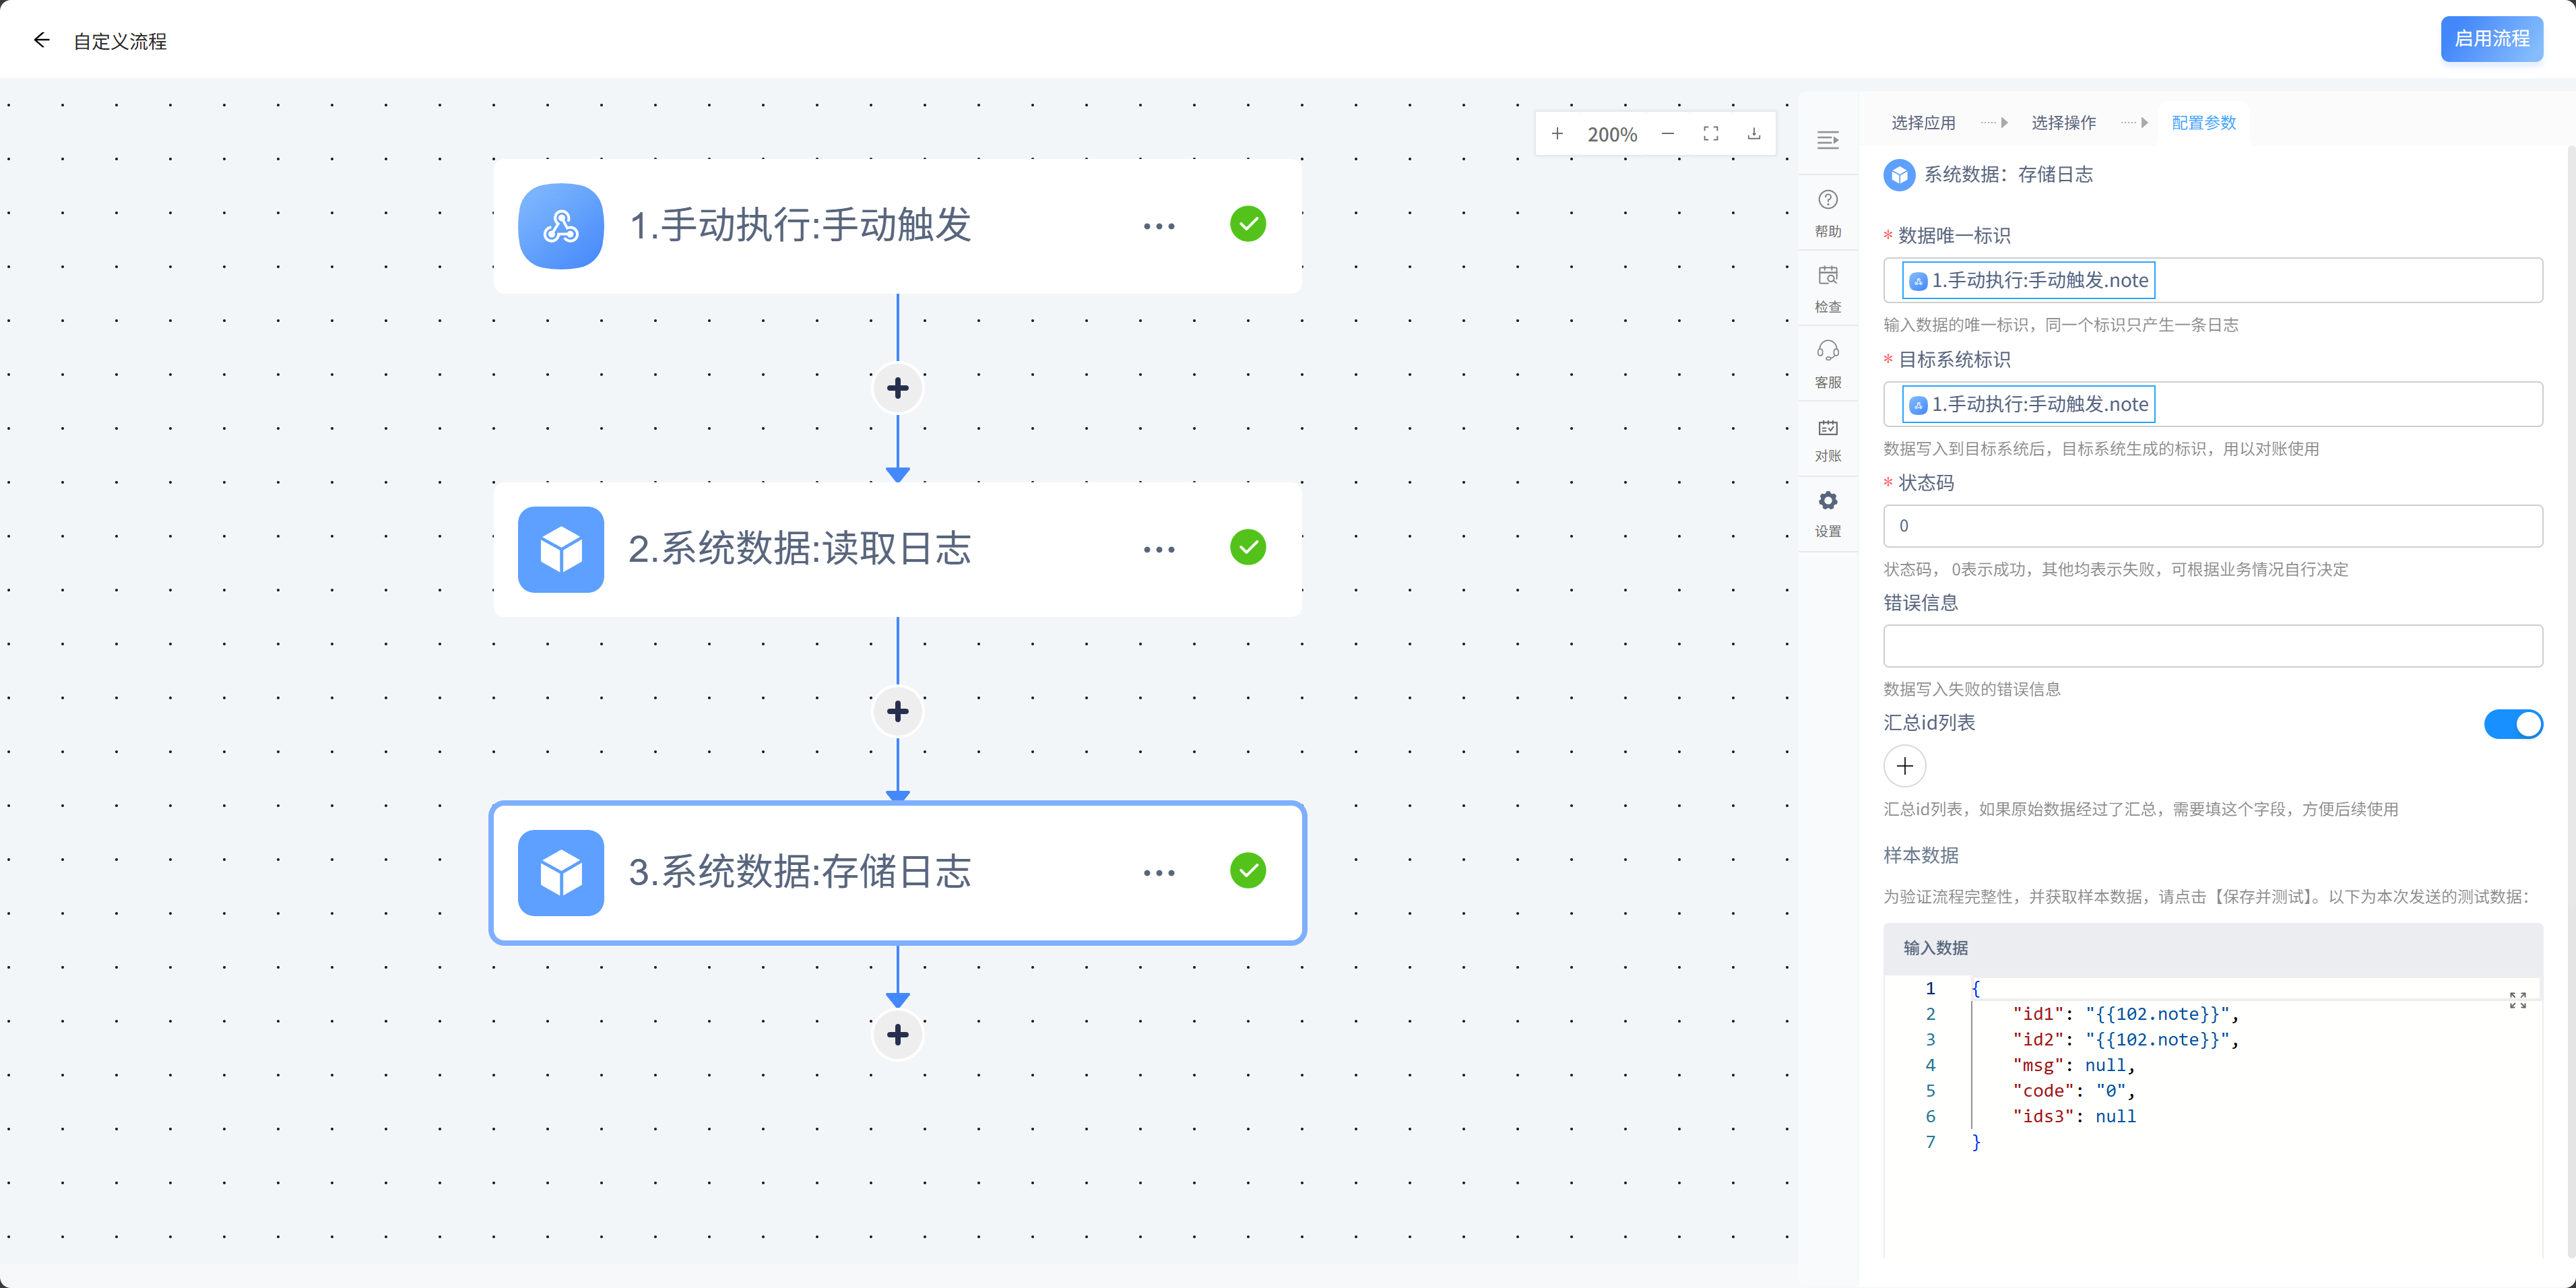Click the fit-to-screen icon in zoom bar
The height and width of the screenshot is (1288, 2576).
point(1710,134)
